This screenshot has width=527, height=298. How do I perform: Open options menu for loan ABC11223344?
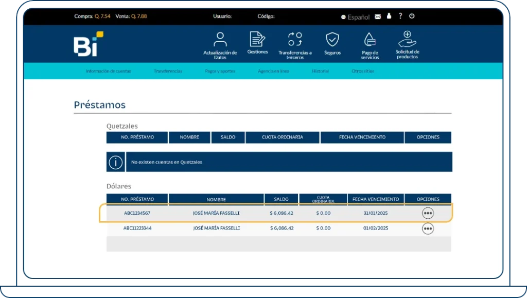pos(428,228)
